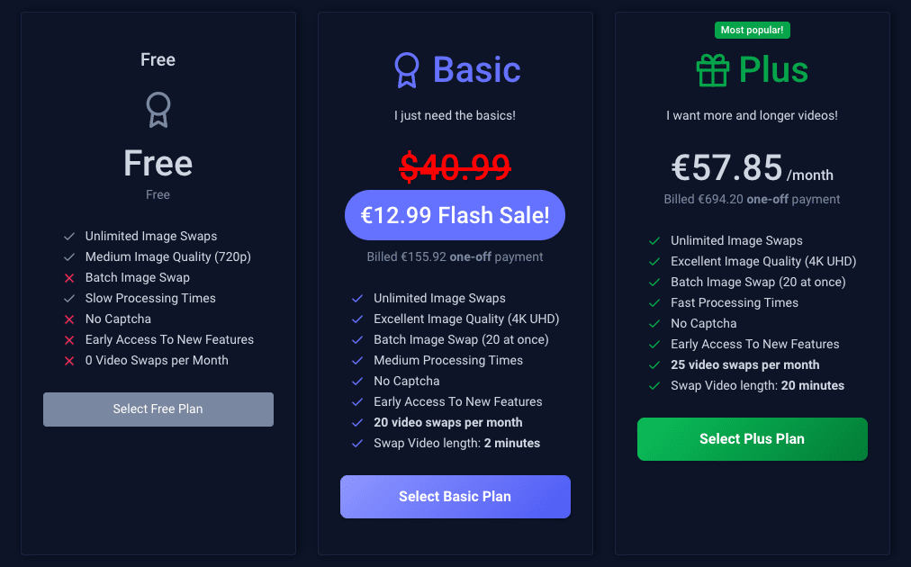
Task: Click the red X beside 0 Video Swaps per Month
Action: (x=69, y=361)
